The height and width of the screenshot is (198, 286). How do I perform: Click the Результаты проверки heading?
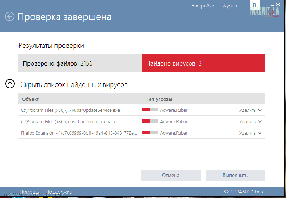point(51,46)
